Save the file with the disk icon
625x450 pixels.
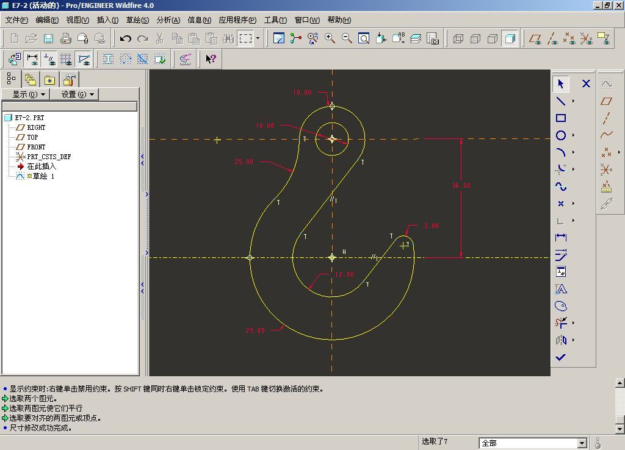(x=48, y=38)
